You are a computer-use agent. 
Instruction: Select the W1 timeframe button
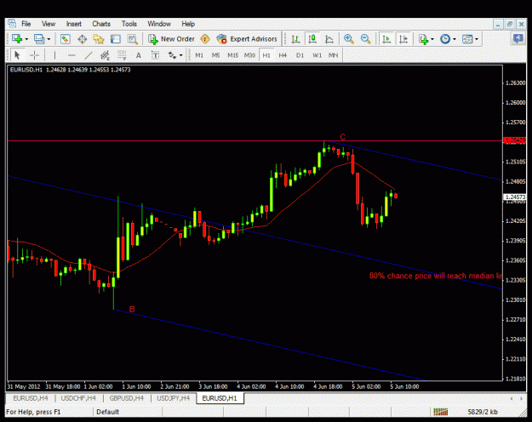pos(317,55)
